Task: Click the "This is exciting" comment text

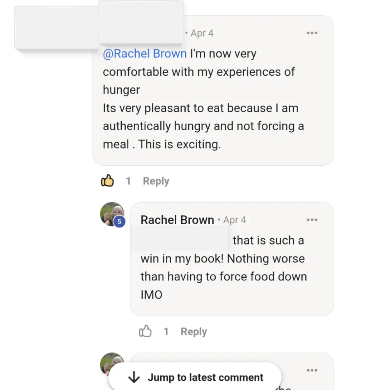Action: point(179,144)
